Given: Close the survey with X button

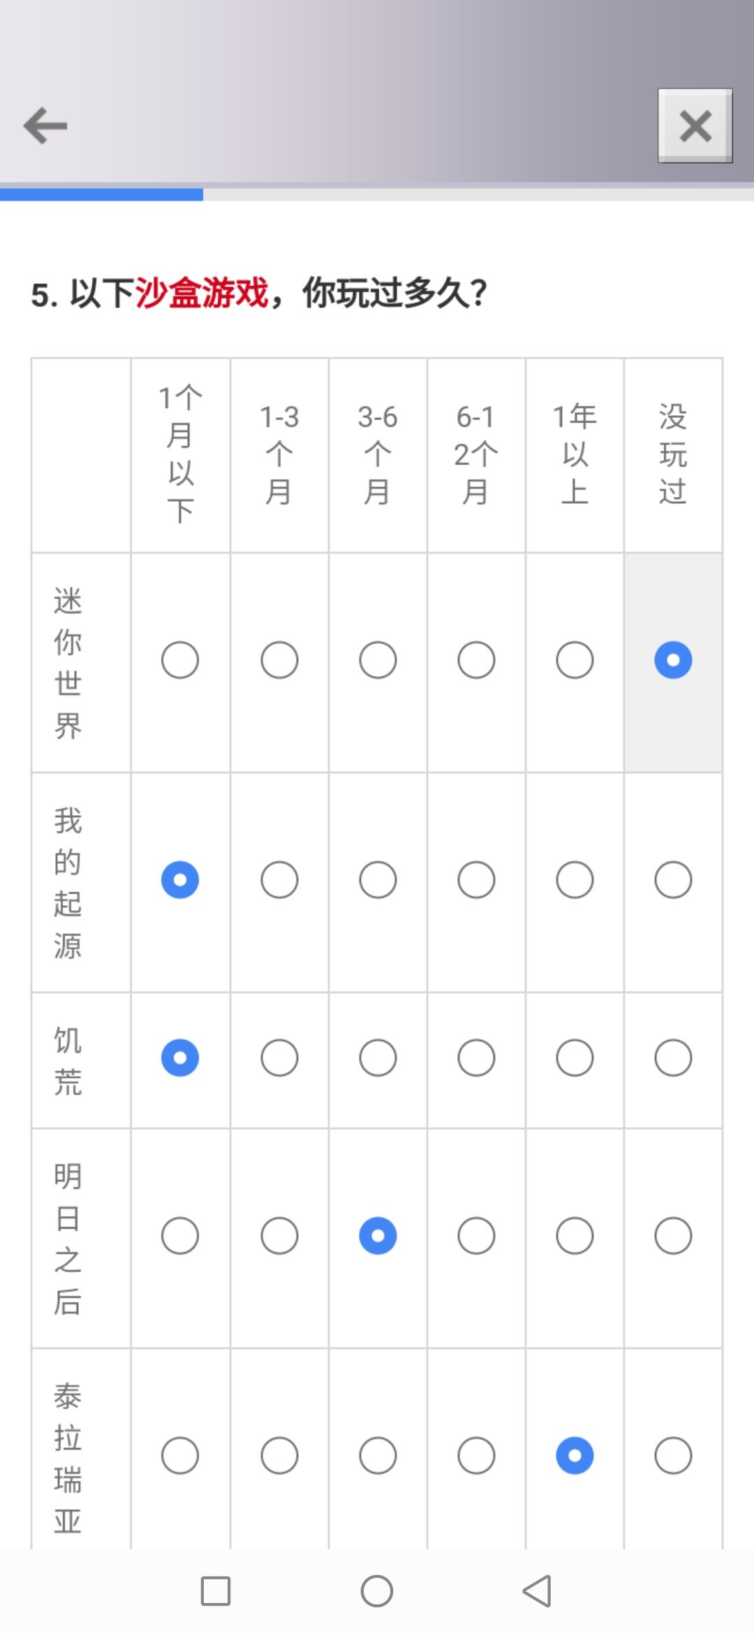Looking at the screenshot, I should pos(695,126).
